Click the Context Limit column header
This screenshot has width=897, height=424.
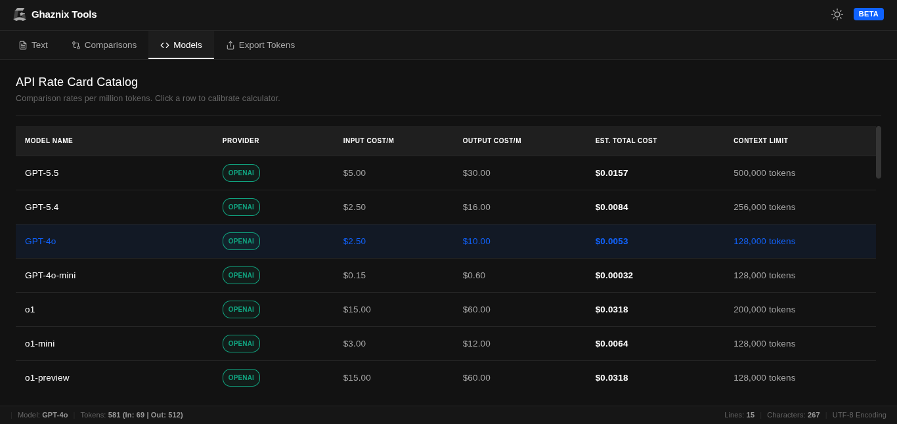tap(760, 141)
